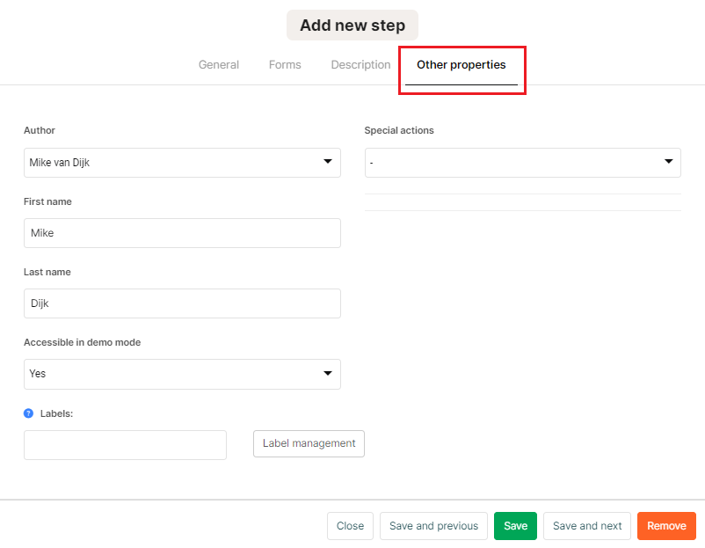Open the Forms tab
The image size is (705, 548).
[x=285, y=65]
